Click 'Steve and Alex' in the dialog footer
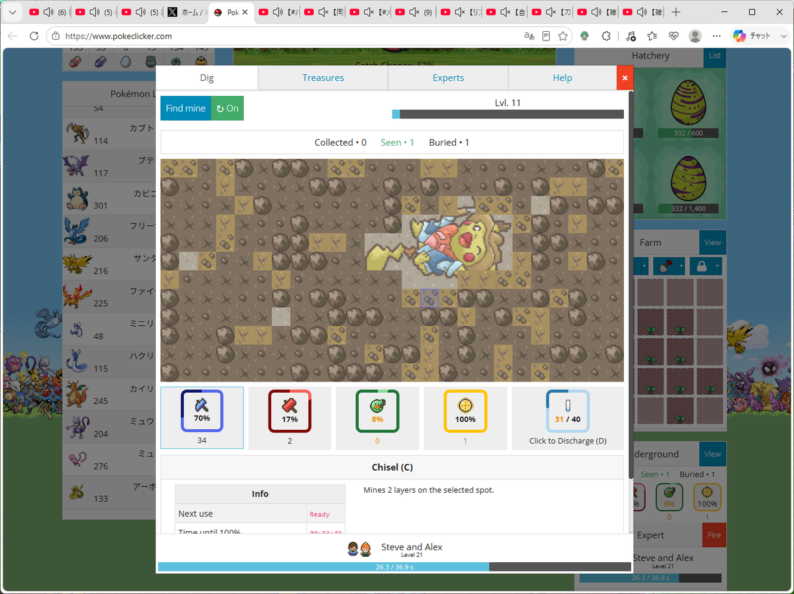794x594 pixels. [x=412, y=547]
